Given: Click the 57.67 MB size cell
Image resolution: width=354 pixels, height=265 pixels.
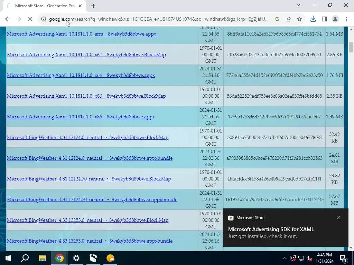Looking at the screenshot, I should (x=334, y=200).
